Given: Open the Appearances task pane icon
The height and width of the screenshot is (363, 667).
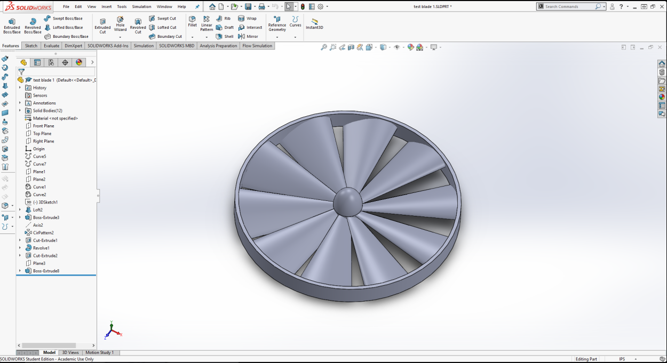Looking at the screenshot, I should click(662, 97).
